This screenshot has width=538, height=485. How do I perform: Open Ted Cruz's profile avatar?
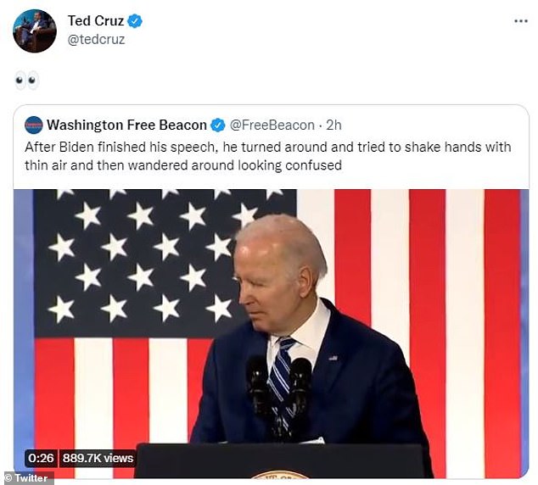point(35,31)
